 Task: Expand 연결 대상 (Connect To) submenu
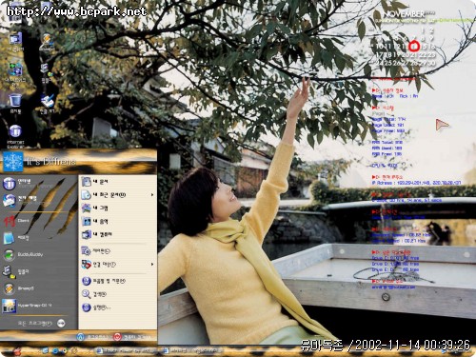pyautogui.click(x=117, y=265)
